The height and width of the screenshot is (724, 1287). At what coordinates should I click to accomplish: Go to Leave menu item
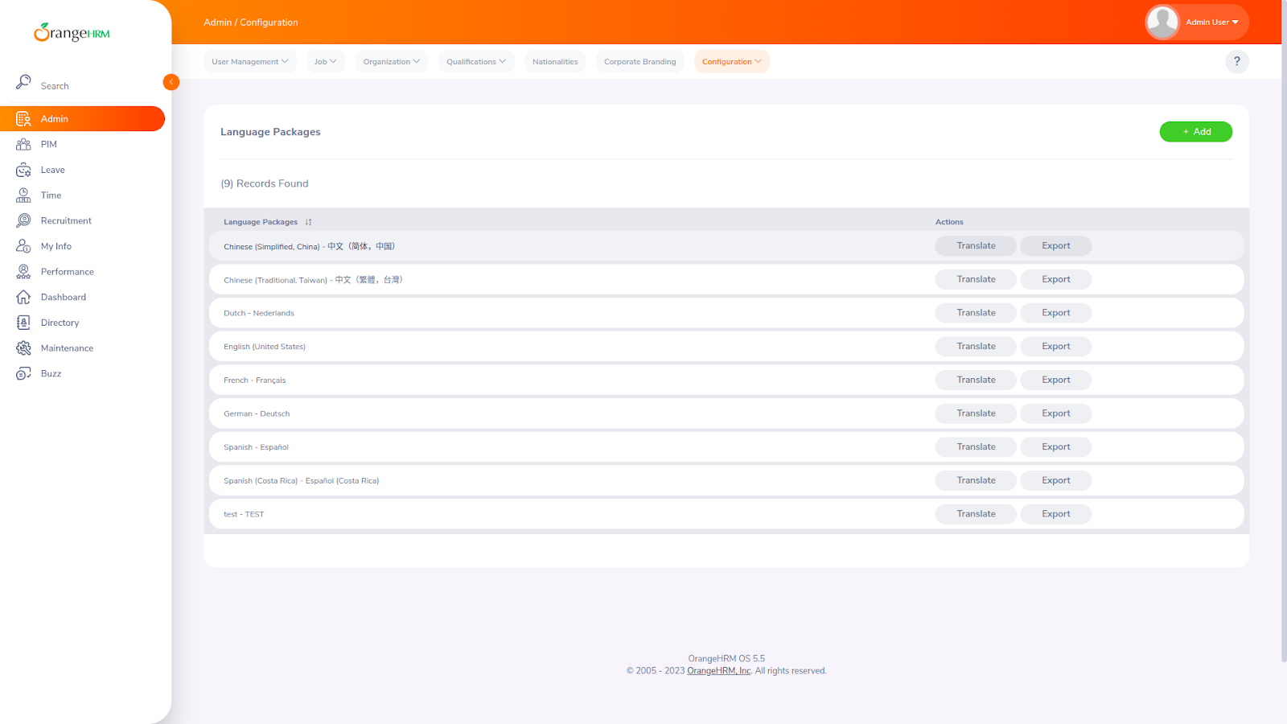click(82, 170)
